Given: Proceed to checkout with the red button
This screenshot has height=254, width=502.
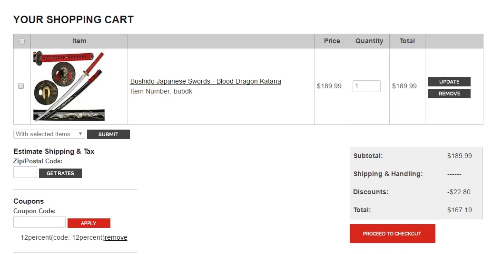Looking at the screenshot, I should (392, 234).
